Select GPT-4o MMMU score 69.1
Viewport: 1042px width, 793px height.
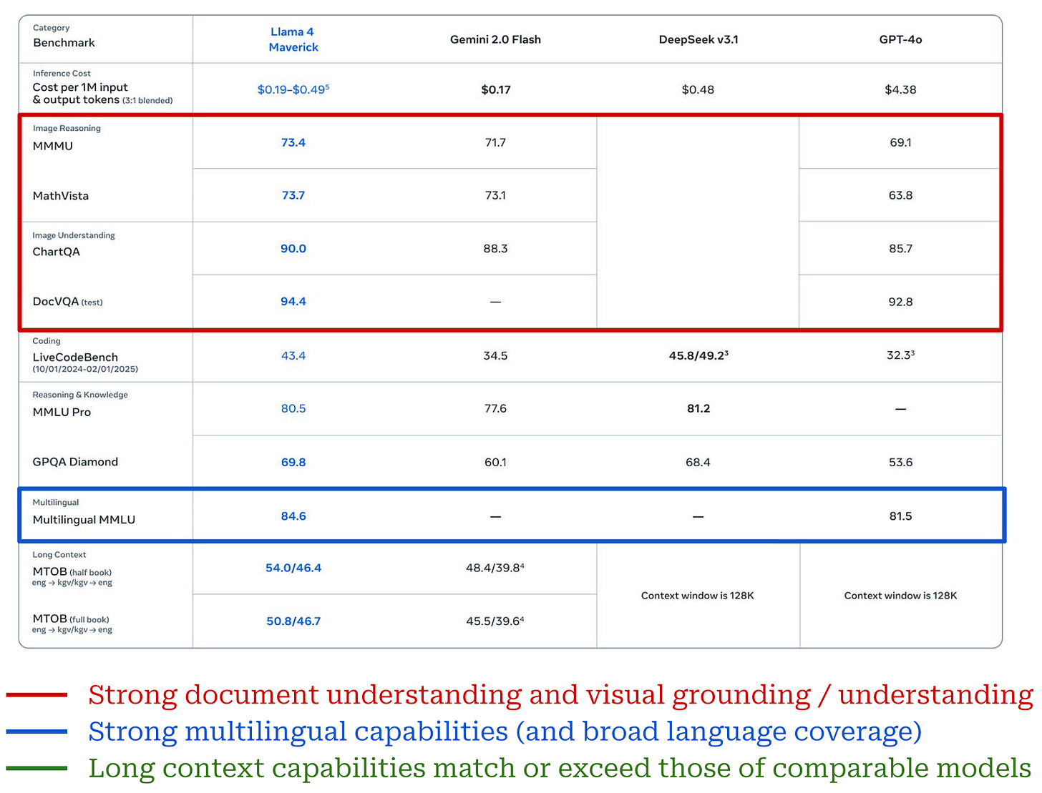[900, 142]
